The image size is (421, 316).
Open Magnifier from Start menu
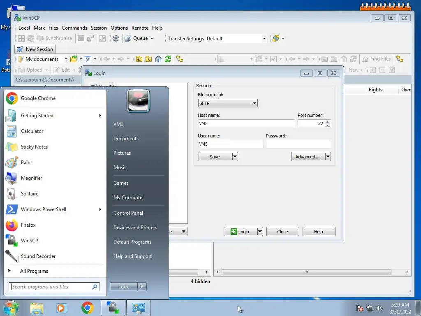pyautogui.click(x=31, y=178)
